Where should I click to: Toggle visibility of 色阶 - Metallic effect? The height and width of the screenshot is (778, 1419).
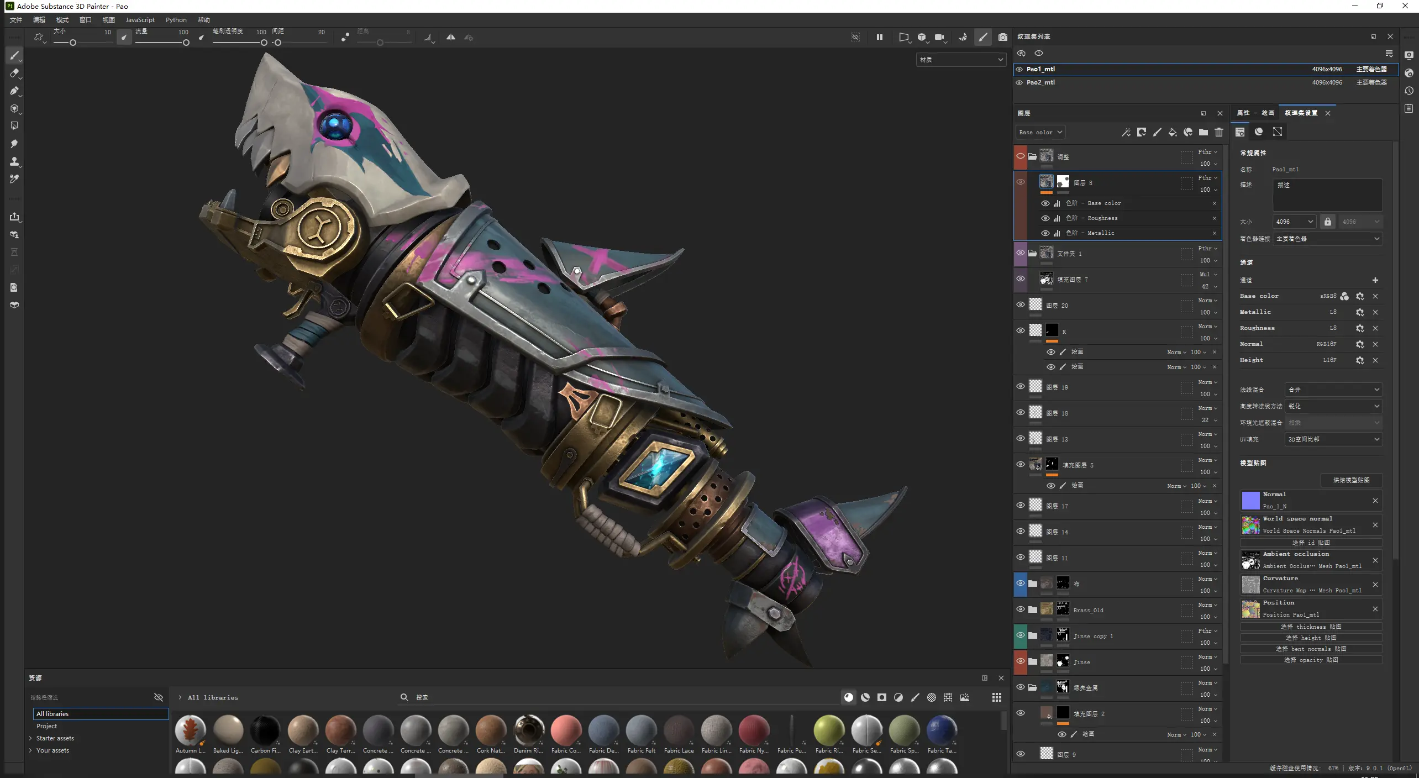point(1045,233)
